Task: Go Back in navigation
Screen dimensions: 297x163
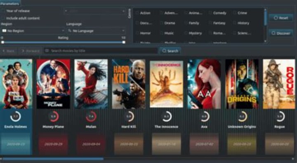Action: [x=9, y=51]
